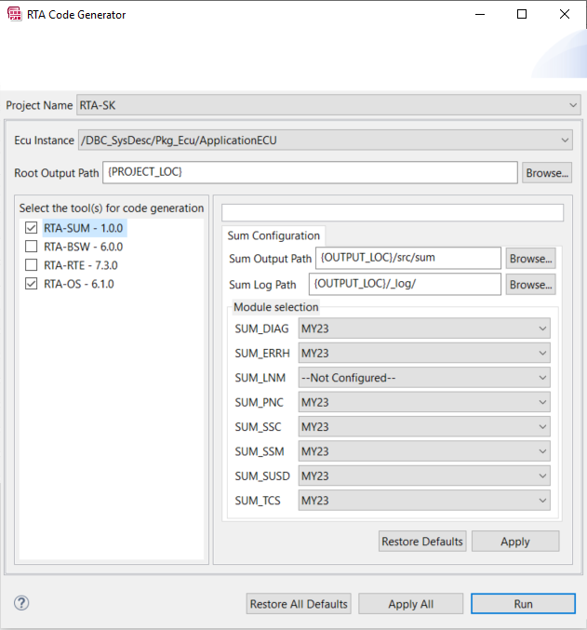Expand the SUM_SSC module dropdown
The image size is (587, 630).
pos(424,427)
